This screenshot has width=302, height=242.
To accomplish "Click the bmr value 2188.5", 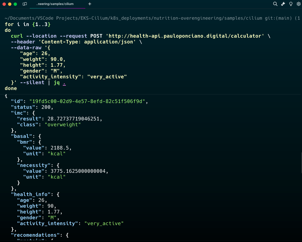I will [59, 148].
